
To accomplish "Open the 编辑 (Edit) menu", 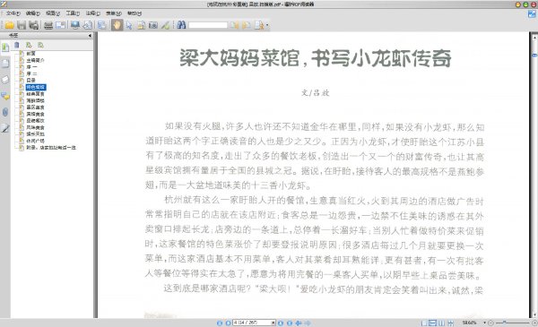I will pyautogui.click(x=33, y=13).
